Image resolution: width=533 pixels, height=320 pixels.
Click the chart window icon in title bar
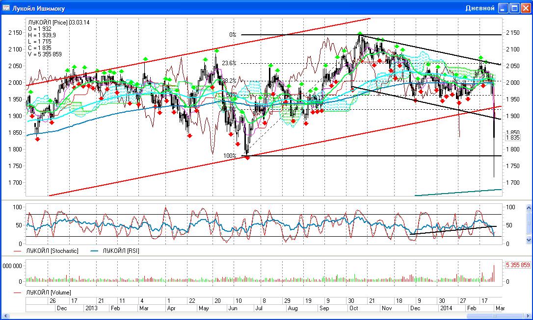6,8
